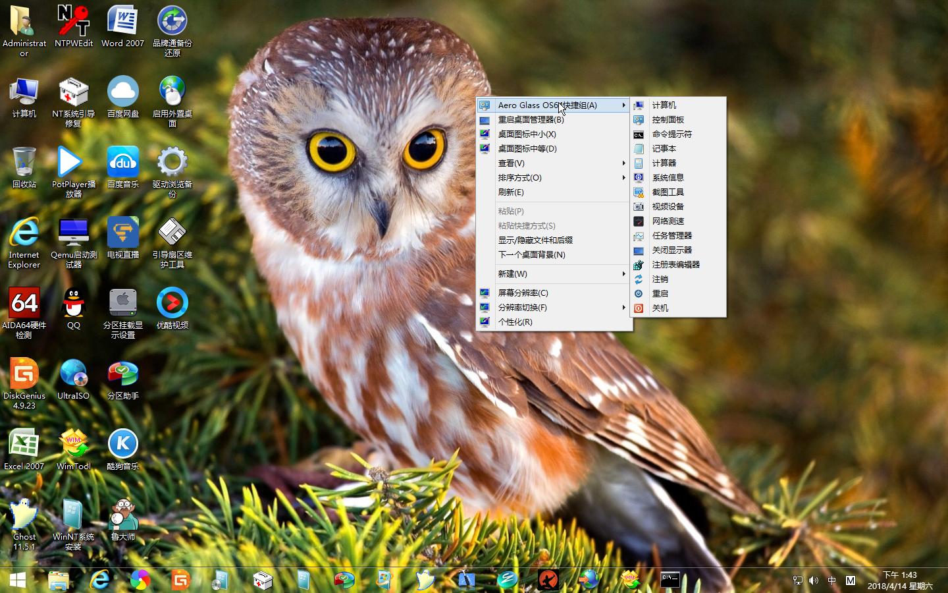Open the Internet Explorer desktop icon
948x593 pixels.
click(24, 242)
